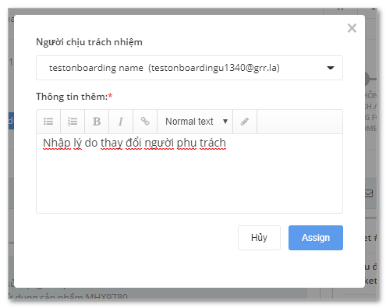
Task: Close the assignment dialog
Action: click(352, 28)
